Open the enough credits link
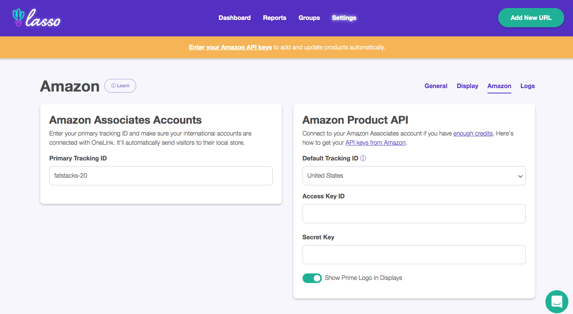Image resolution: width=573 pixels, height=314 pixels. coord(473,133)
